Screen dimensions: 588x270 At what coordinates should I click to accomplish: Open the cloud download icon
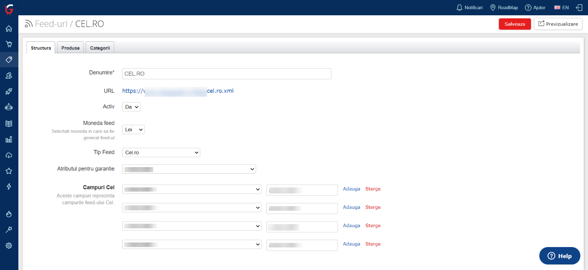pyautogui.click(x=9, y=155)
